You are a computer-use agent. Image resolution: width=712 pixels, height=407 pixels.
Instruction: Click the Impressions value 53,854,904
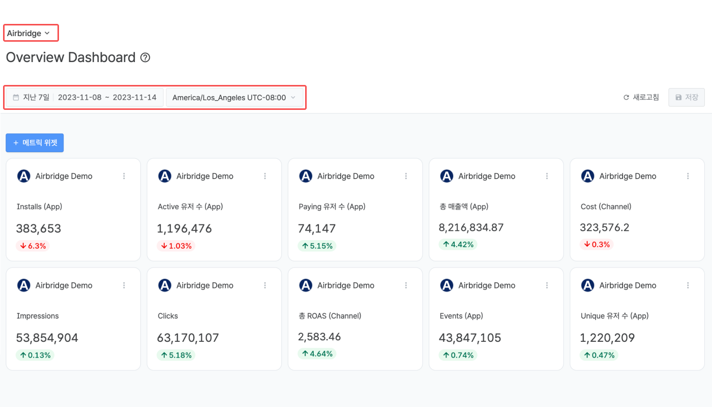click(x=47, y=338)
